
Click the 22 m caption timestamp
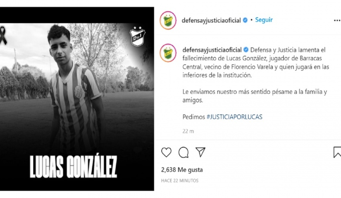(x=188, y=131)
